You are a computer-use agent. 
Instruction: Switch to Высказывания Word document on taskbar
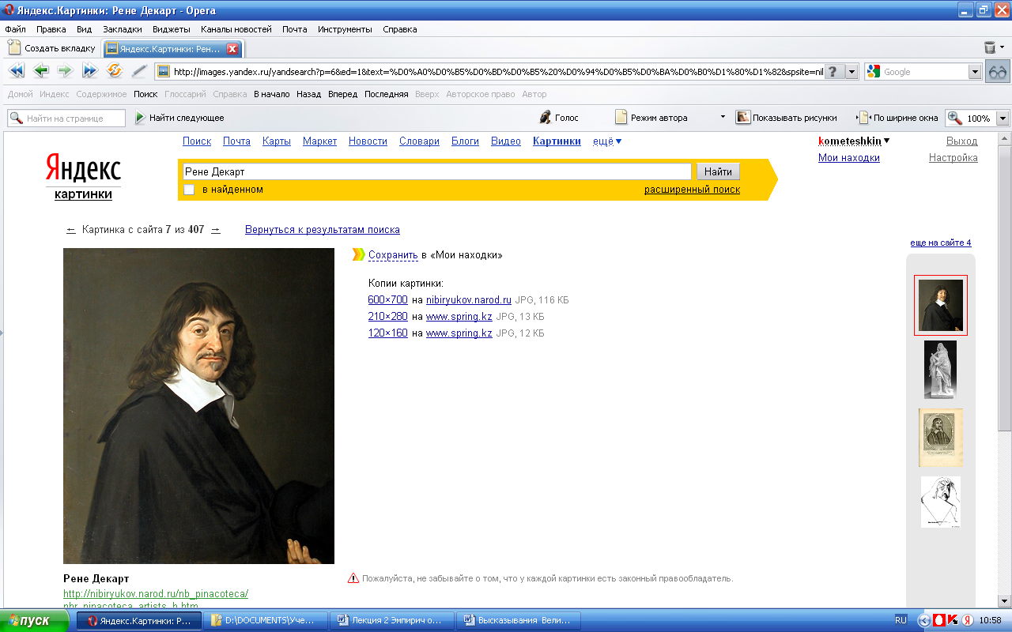pos(518,620)
